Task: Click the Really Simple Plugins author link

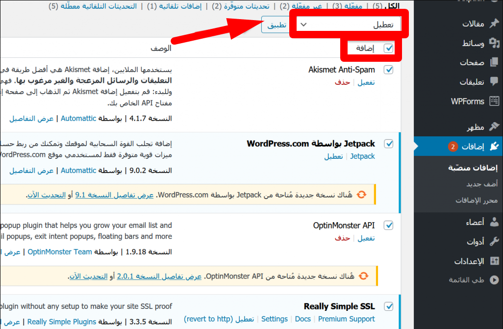Action: point(62,322)
